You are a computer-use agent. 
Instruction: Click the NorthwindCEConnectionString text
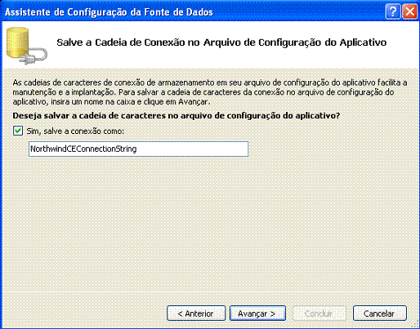pos(83,149)
